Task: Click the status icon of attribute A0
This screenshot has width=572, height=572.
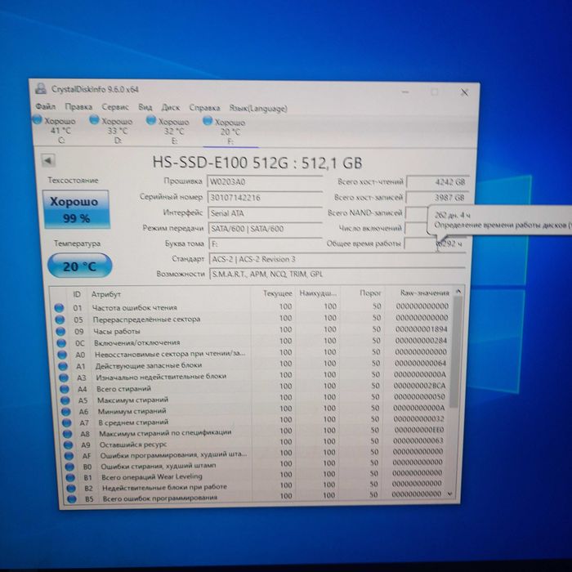Action: pos(62,354)
